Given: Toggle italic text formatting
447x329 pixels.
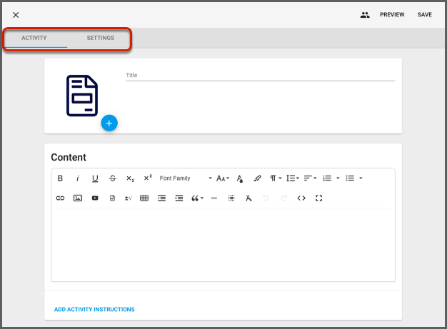Looking at the screenshot, I should point(77,178).
